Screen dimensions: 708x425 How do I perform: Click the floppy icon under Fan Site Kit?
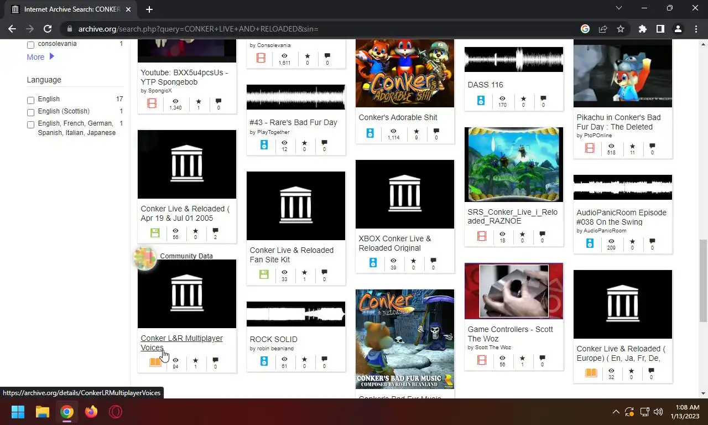click(264, 274)
